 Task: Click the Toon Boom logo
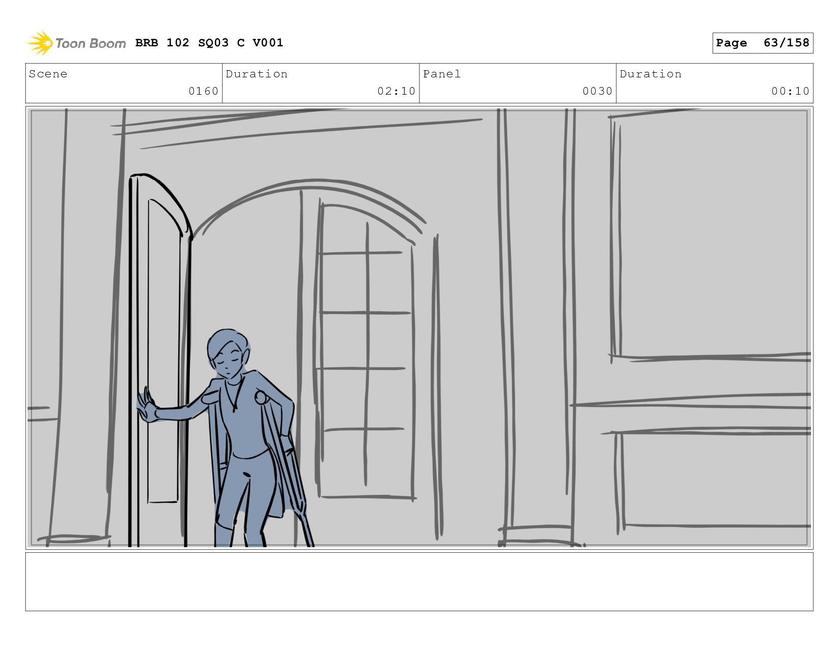click(76, 43)
